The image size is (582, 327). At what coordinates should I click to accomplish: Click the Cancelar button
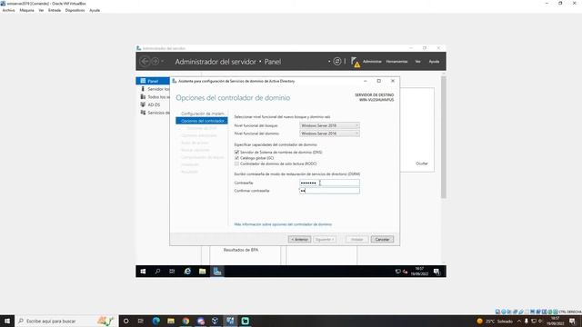coord(382,240)
